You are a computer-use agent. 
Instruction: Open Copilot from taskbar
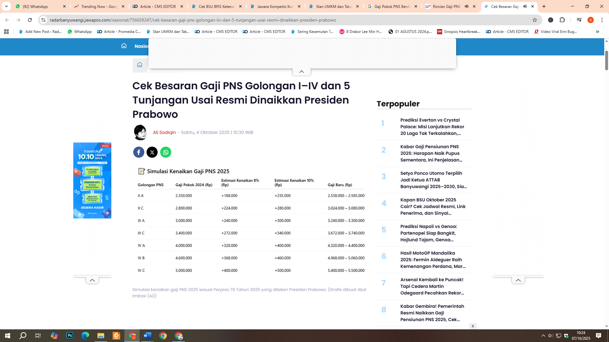[x=54, y=336]
